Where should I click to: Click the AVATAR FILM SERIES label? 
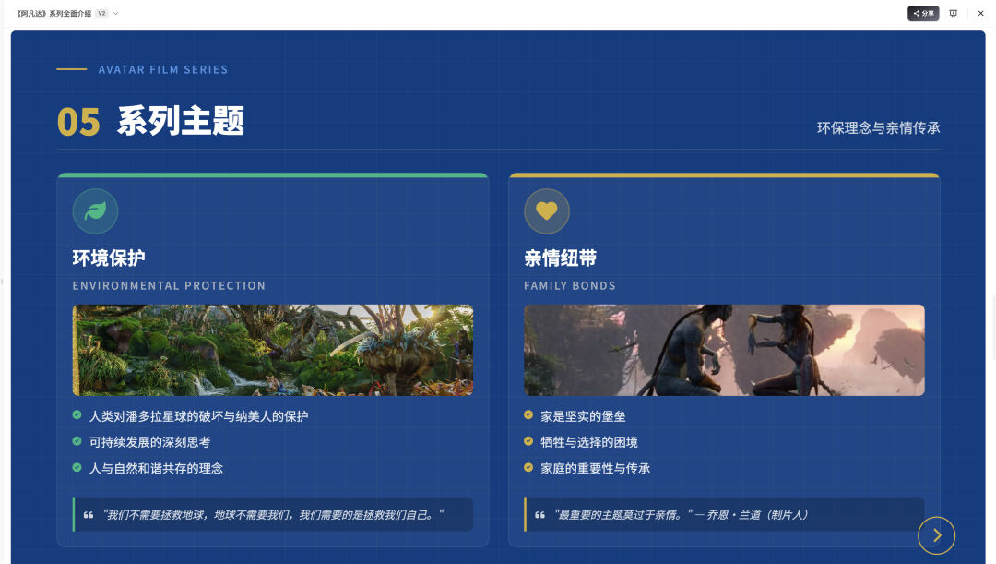point(163,70)
